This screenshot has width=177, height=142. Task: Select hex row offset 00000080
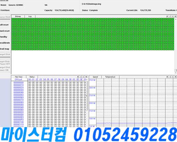click(x=18, y=102)
